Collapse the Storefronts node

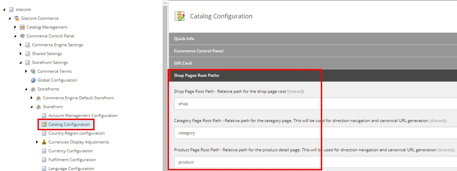click(26, 89)
